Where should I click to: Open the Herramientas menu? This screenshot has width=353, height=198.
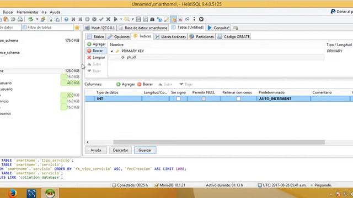pos(28,12)
